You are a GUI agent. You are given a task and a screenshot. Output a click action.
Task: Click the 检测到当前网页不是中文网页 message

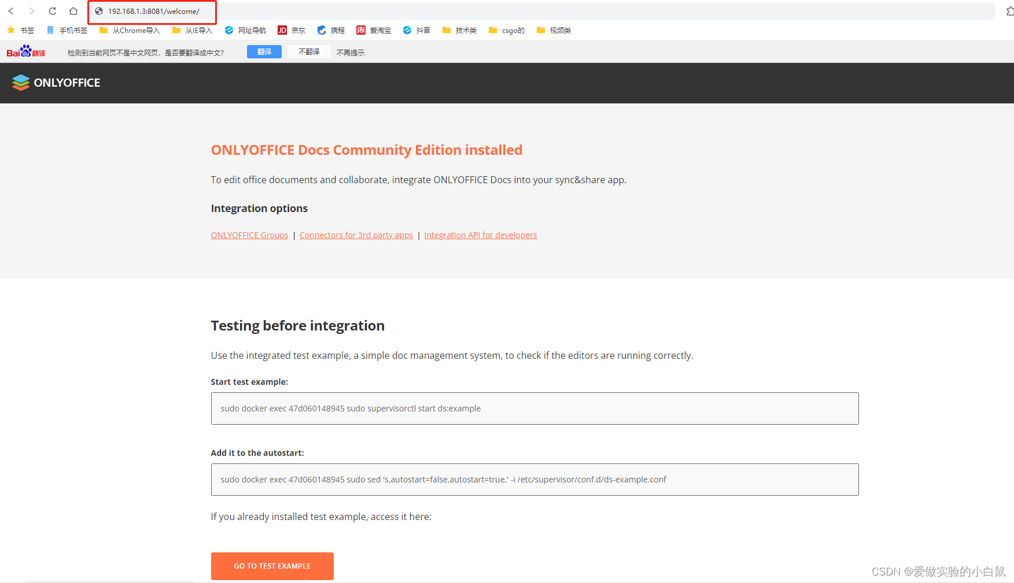(x=146, y=53)
